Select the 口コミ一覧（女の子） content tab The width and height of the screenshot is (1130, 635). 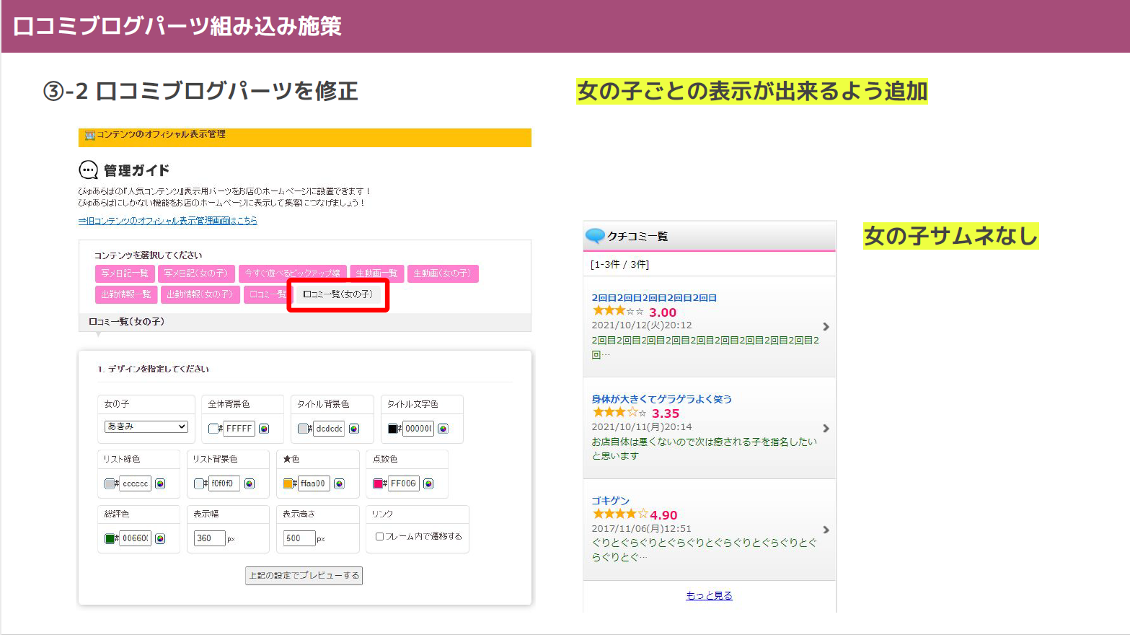pyautogui.click(x=337, y=294)
